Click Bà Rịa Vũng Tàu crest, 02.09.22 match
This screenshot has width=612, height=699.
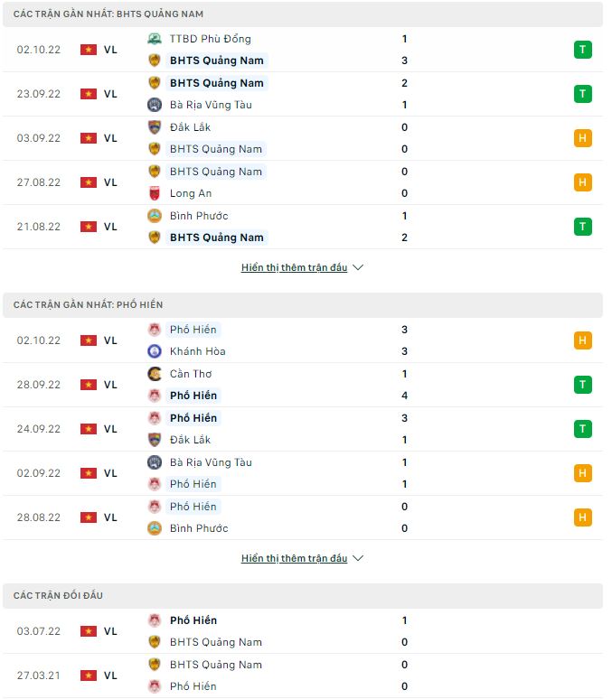point(154,462)
